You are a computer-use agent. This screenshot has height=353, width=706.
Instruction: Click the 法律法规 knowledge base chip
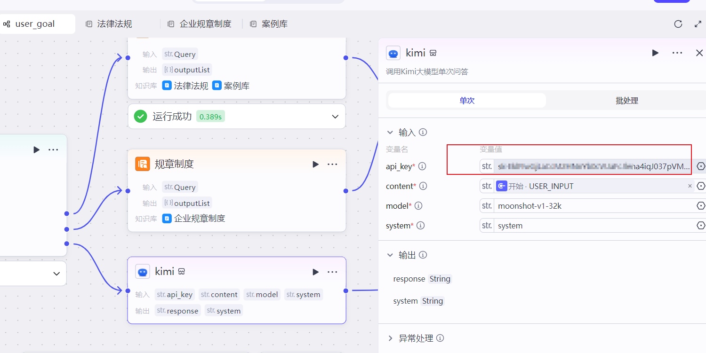click(x=185, y=86)
